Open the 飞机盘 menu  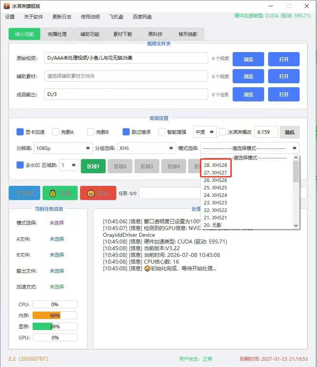(116, 17)
